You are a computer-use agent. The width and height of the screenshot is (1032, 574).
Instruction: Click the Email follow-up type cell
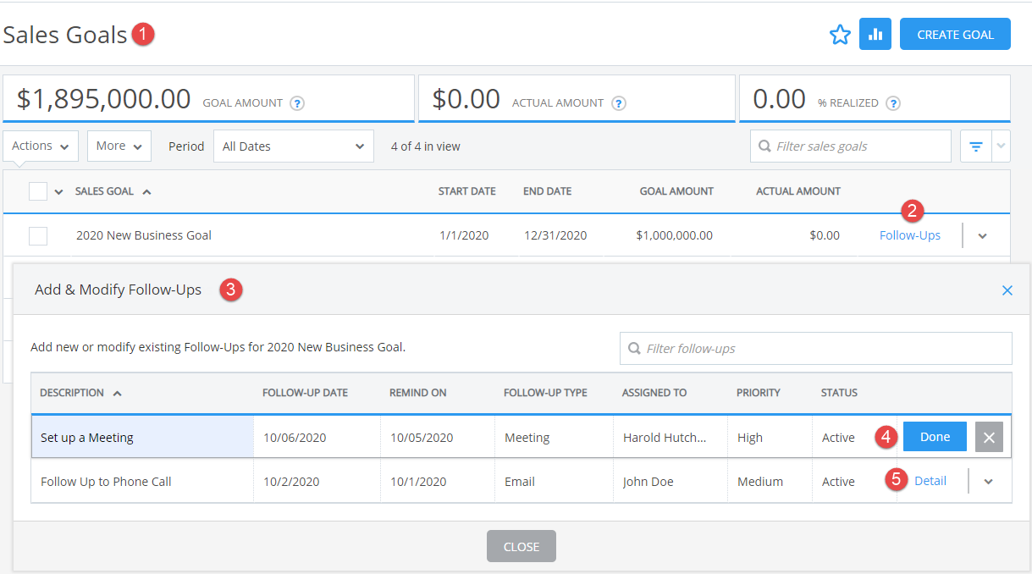[x=554, y=482]
